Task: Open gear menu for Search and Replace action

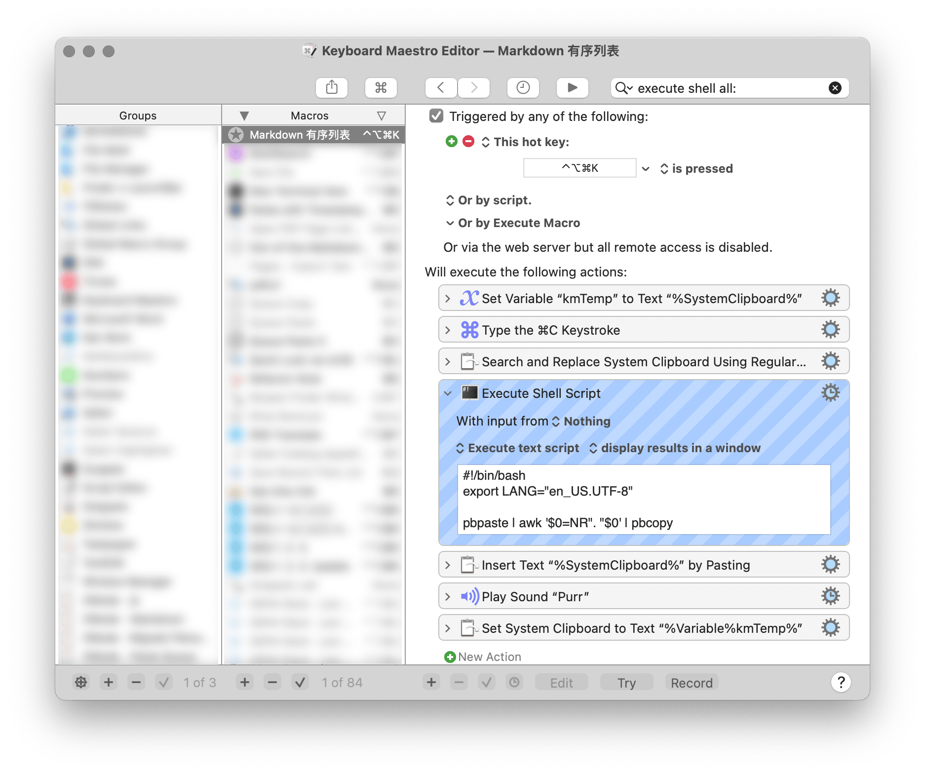Action: (830, 361)
